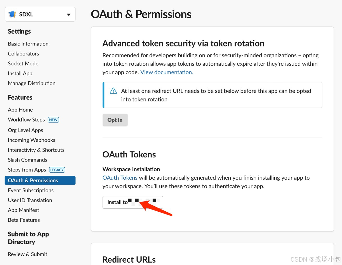Click the NEW badge beside Workflow Steps
The height and width of the screenshot is (265, 342).
pyautogui.click(x=53, y=120)
